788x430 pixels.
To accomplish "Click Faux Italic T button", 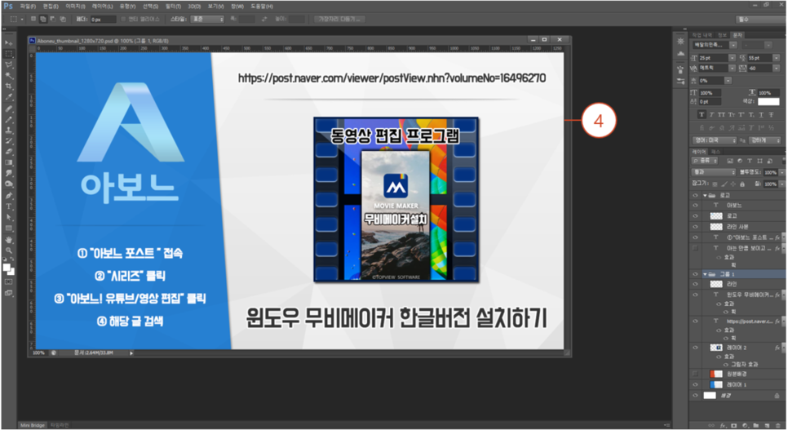I will pos(711,115).
